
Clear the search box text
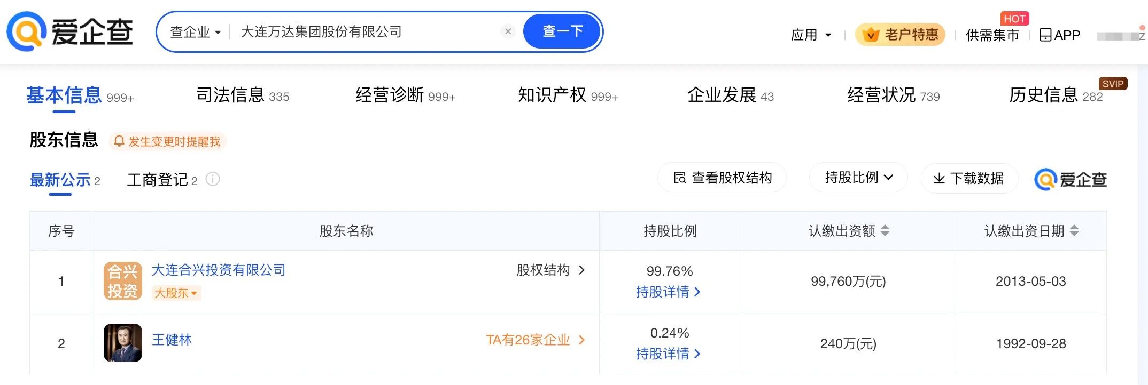[508, 31]
